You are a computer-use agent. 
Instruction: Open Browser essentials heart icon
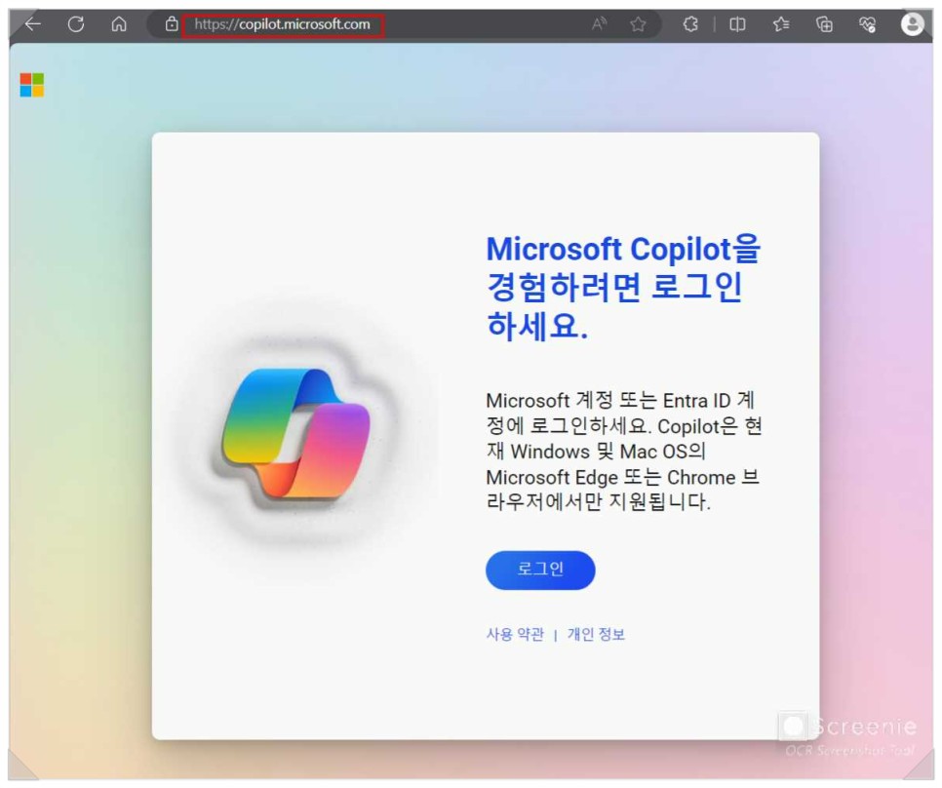click(868, 24)
